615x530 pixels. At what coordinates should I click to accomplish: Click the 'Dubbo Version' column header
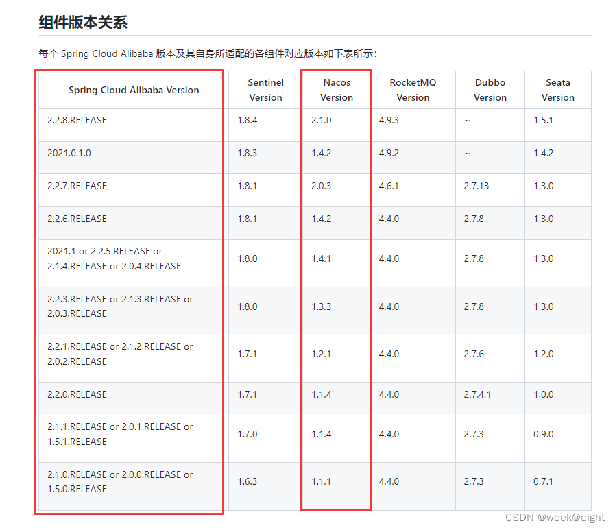490,90
